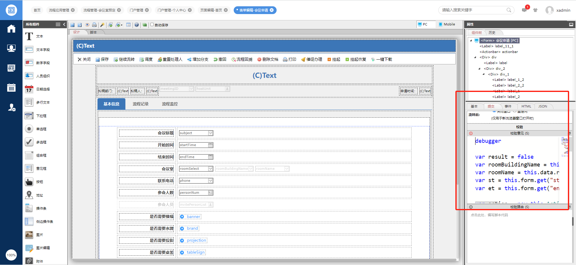Collapse the 所有组件 panel with left arrow
576x265 pixels.
coord(64,24)
